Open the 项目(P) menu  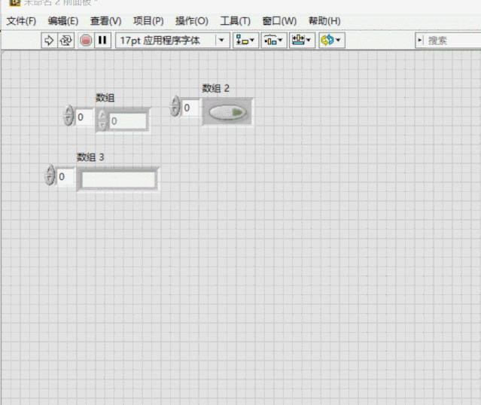[148, 21]
